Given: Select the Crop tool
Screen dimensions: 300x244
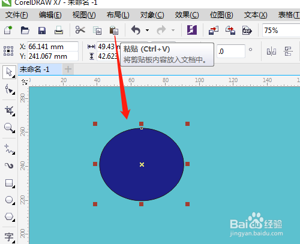Looking at the screenshot, I should pyautogui.click(x=10, y=110).
